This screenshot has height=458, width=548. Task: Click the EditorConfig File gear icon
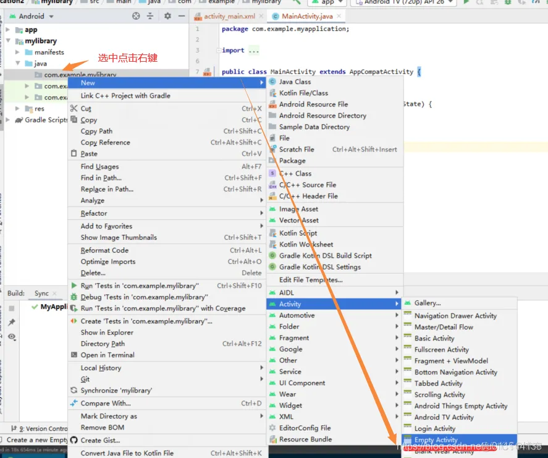pyautogui.click(x=272, y=428)
